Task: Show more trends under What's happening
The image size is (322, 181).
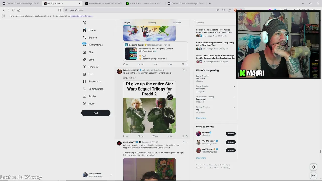Action: click(201, 118)
